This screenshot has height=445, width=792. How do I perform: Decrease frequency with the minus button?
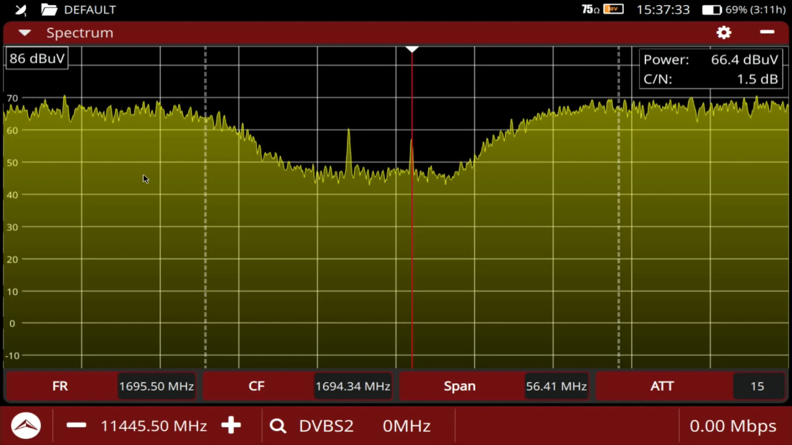tap(77, 425)
